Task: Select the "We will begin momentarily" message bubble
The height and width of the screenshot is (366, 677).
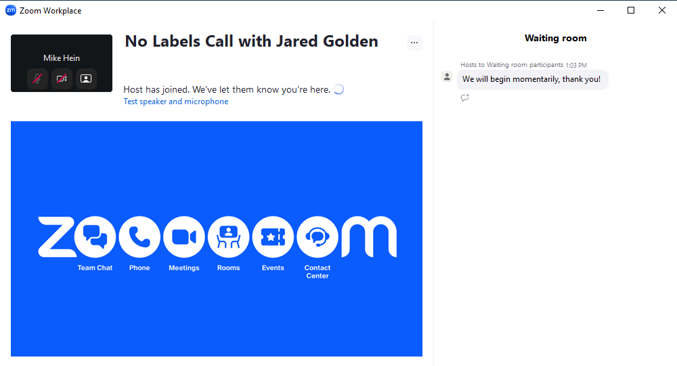Action: click(531, 79)
